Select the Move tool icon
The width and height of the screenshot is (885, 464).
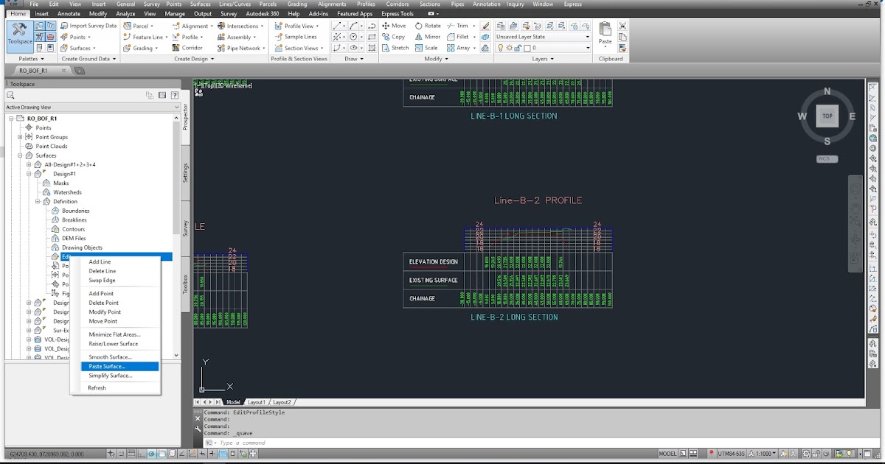pos(386,25)
